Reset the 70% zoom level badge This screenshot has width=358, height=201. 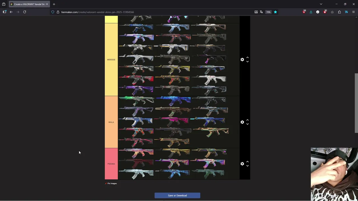coord(268,12)
